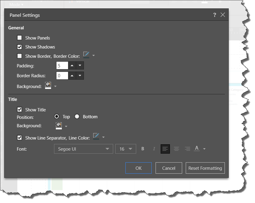
Task: Expand the font size 16 dropdown
Action: pos(125,149)
